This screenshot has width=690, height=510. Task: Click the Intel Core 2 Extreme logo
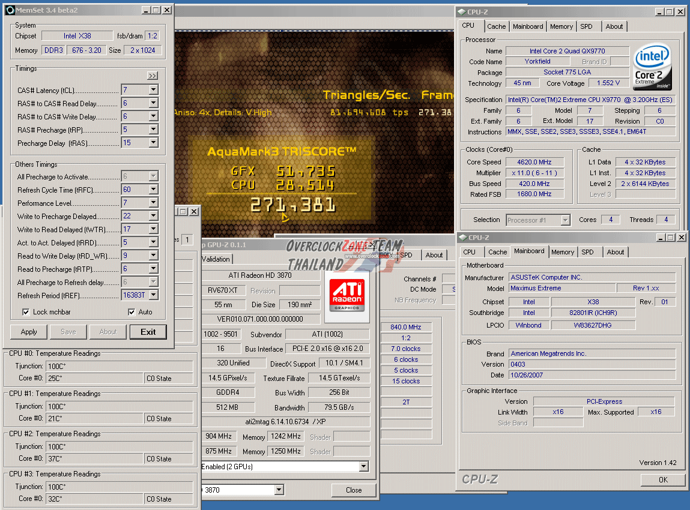point(652,67)
